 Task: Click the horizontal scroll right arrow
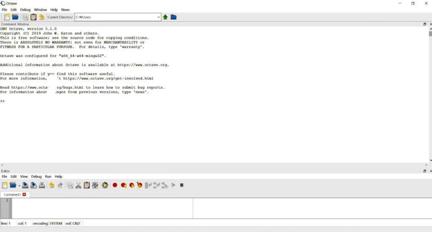426,165
